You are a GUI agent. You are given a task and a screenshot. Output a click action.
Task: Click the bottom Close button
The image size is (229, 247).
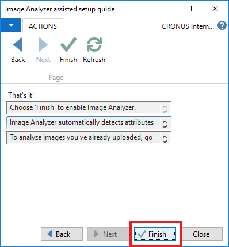pos(201,234)
